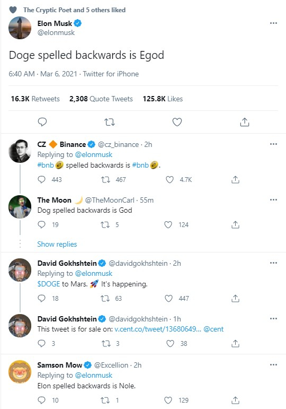Like Samson Mow's reply with 129 likes

(168, 400)
